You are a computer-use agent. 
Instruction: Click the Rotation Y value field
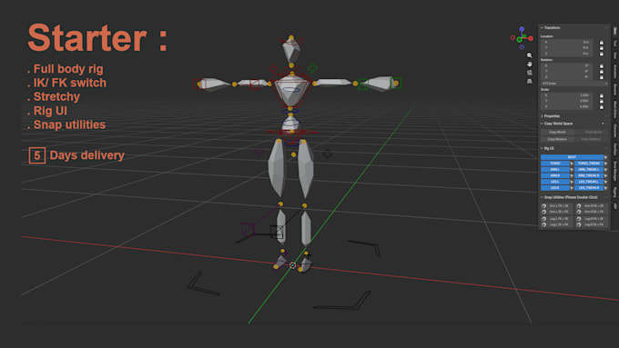[567, 72]
